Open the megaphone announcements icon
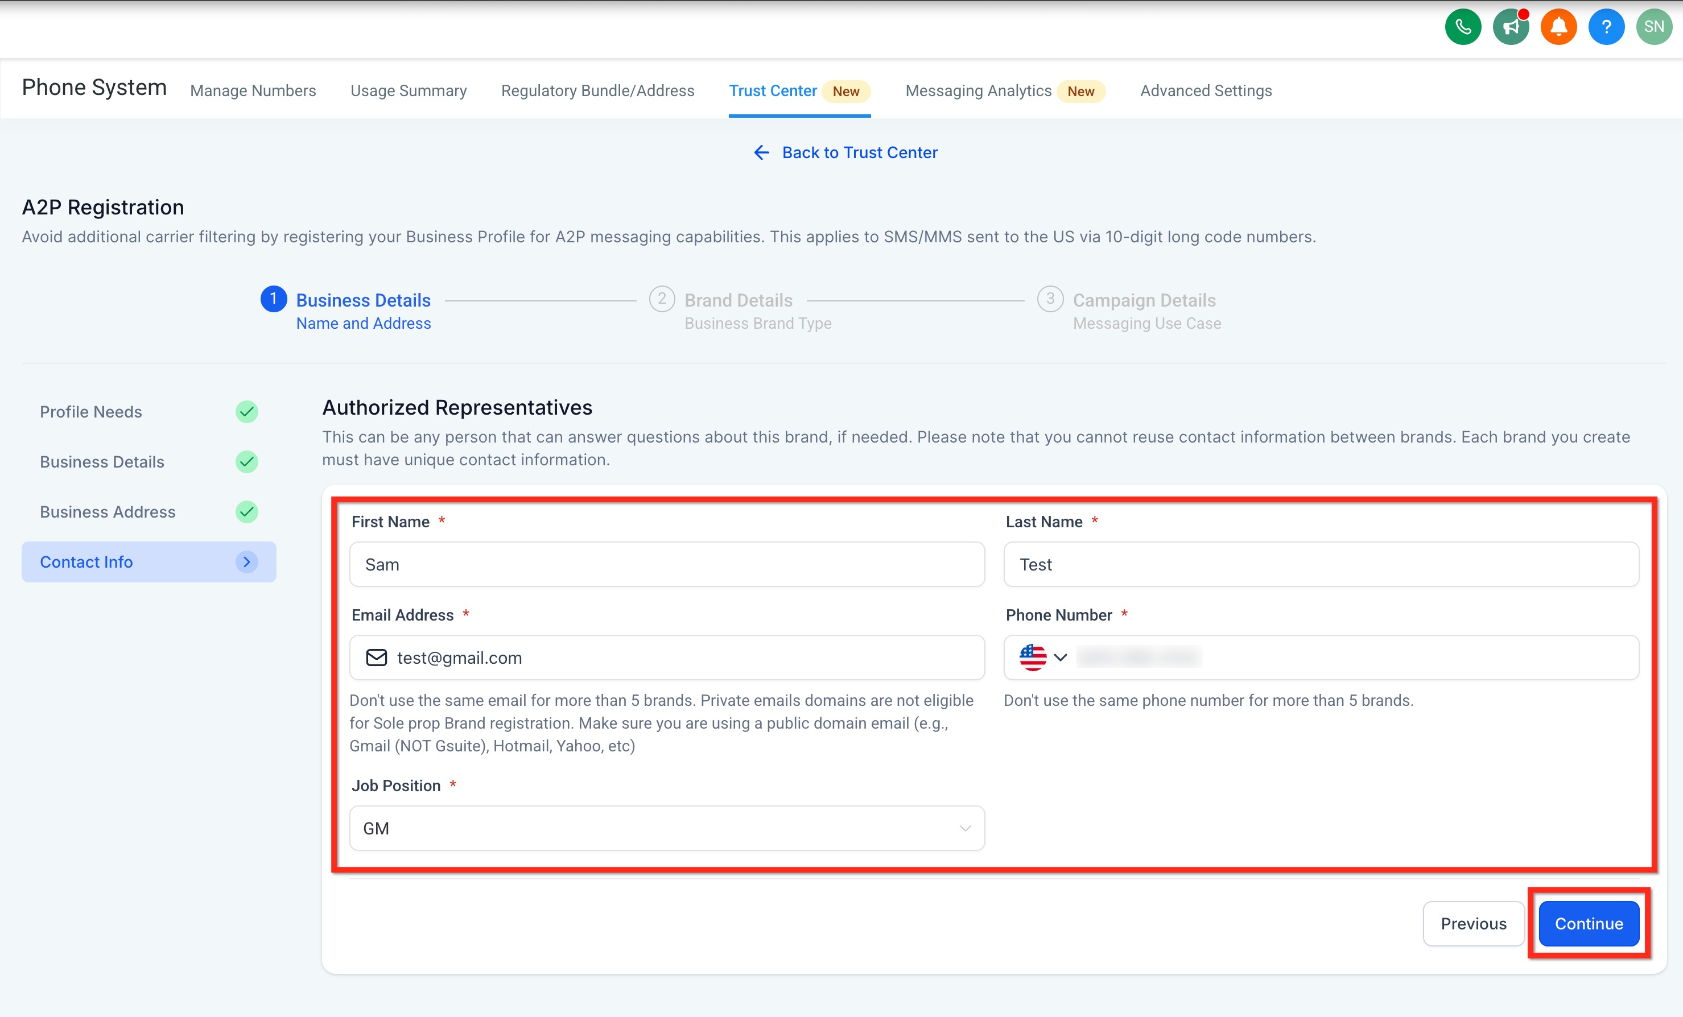This screenshot has width=1683, height=1017. 1510,27
